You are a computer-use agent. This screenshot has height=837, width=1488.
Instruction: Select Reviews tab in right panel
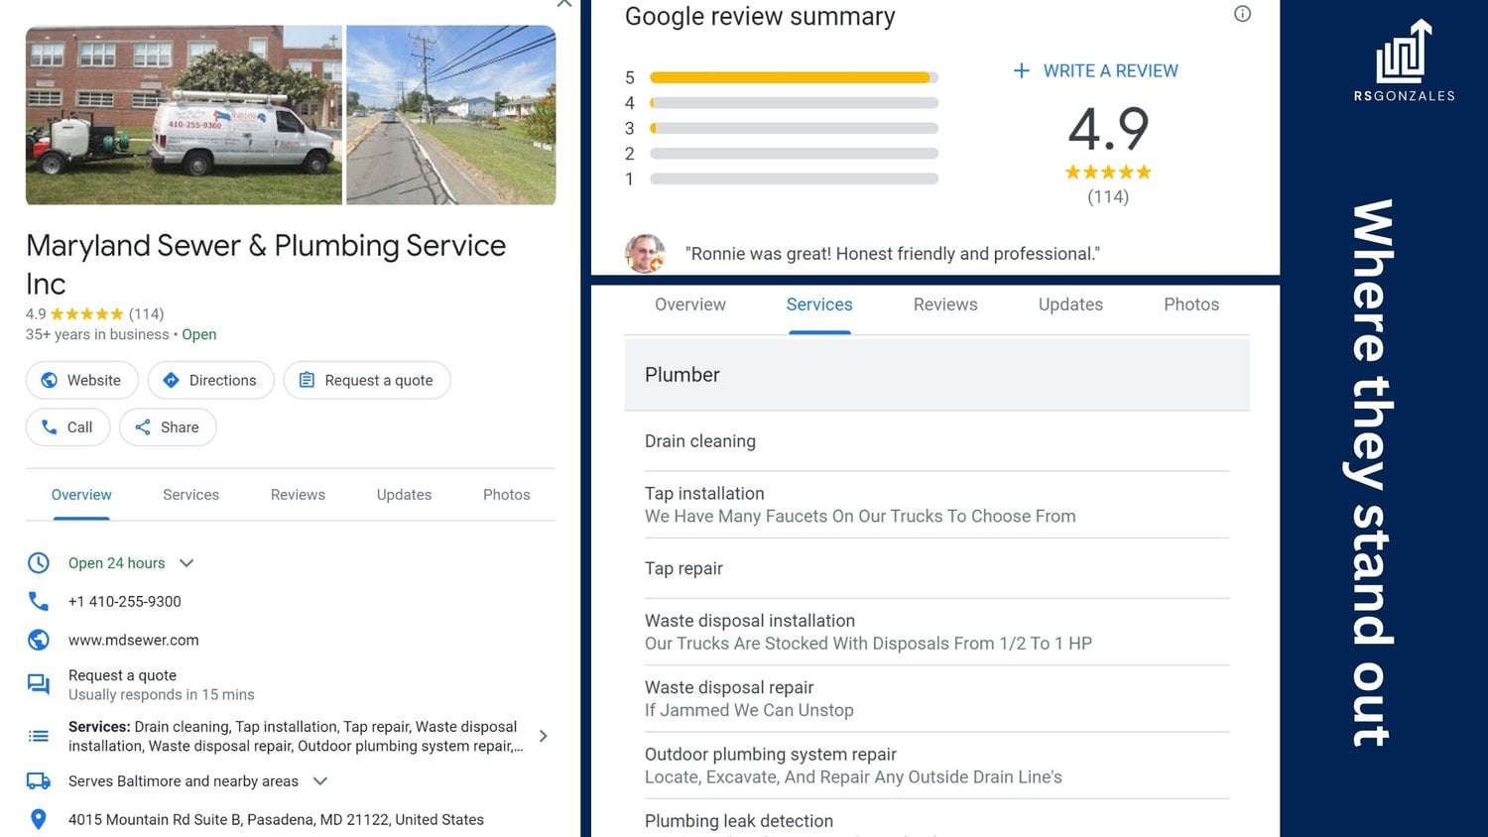click(945, 304)
